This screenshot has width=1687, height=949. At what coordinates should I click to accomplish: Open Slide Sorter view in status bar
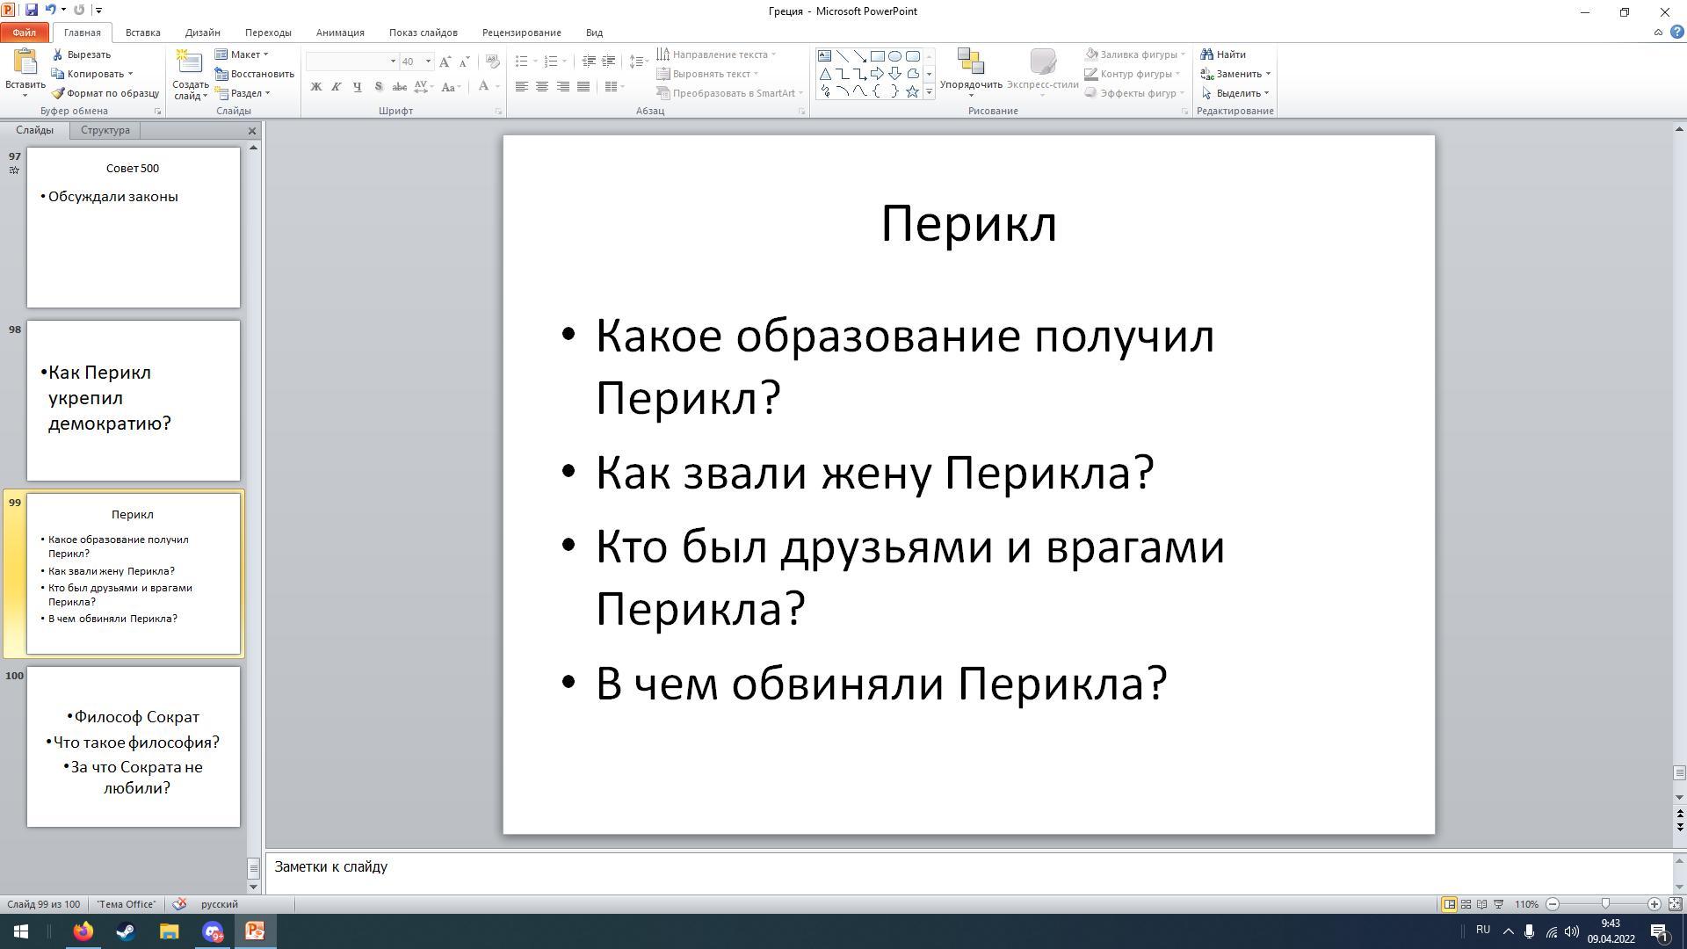pos(1466,904)
